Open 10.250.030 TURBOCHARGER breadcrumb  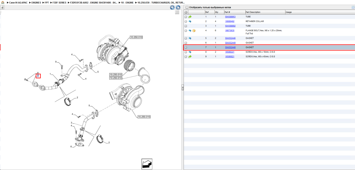[160, 2]
